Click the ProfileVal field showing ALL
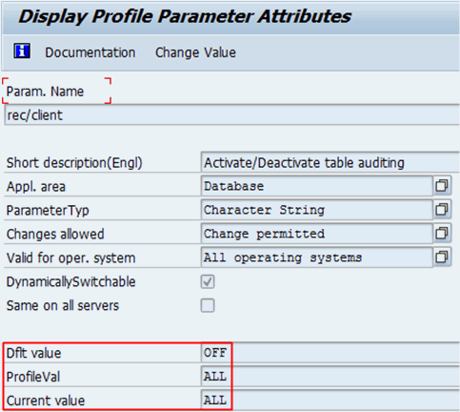The width and height of the screenshot is (460, 412). tap(330, 377)
